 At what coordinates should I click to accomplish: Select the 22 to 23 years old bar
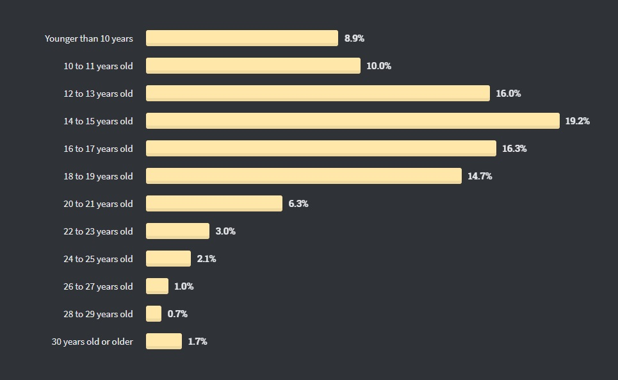coord(178,231)
